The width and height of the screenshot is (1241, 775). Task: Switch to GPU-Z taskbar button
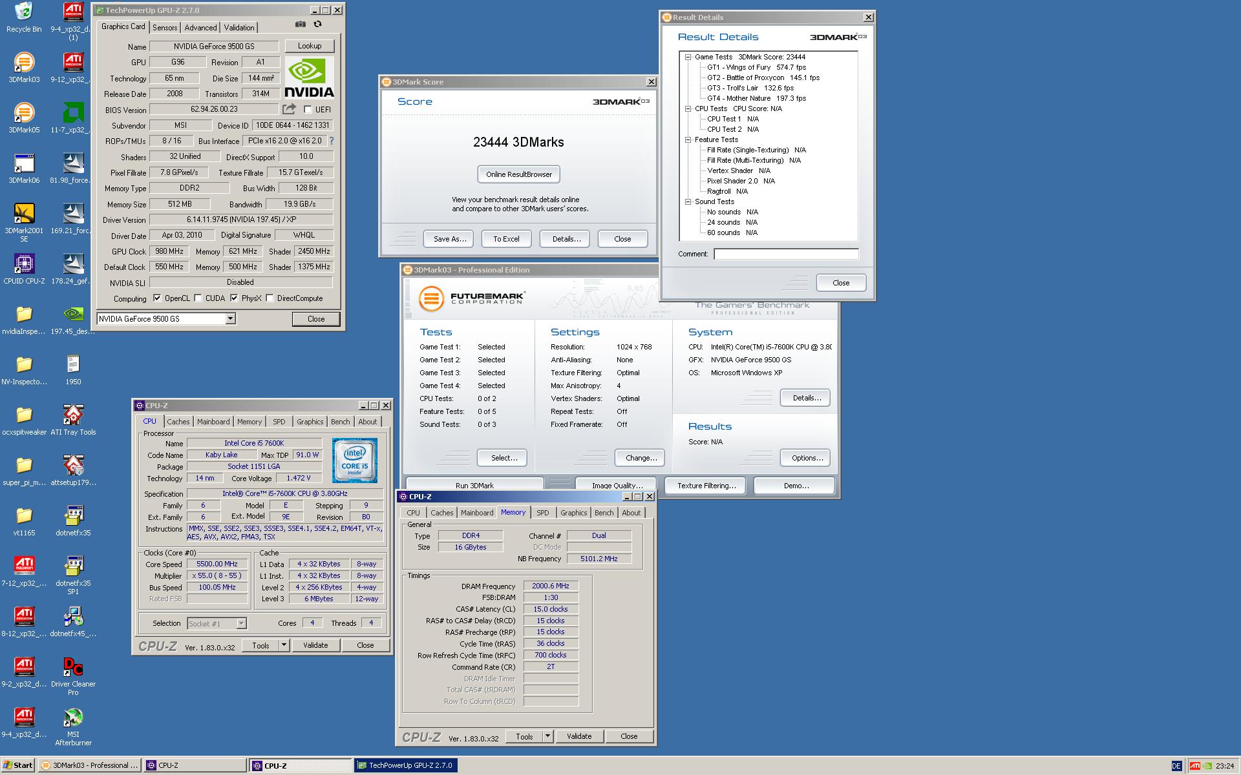(406, 765)
